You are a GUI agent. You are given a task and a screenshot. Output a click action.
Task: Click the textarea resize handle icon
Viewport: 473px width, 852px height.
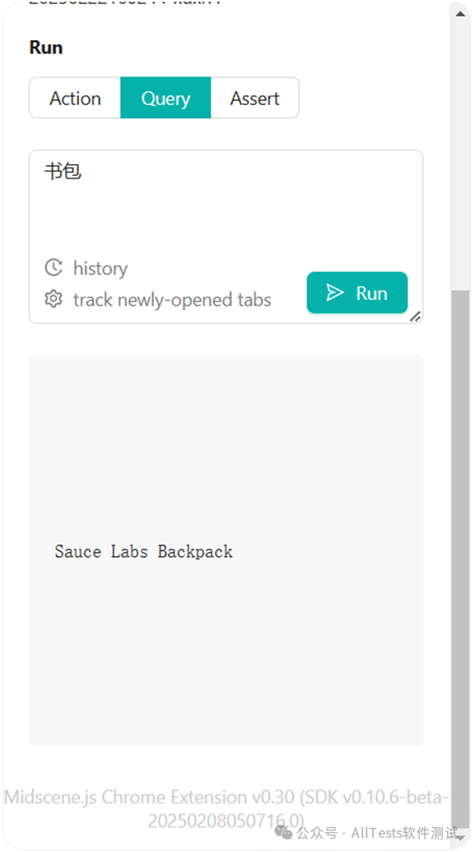click(416, 316)
